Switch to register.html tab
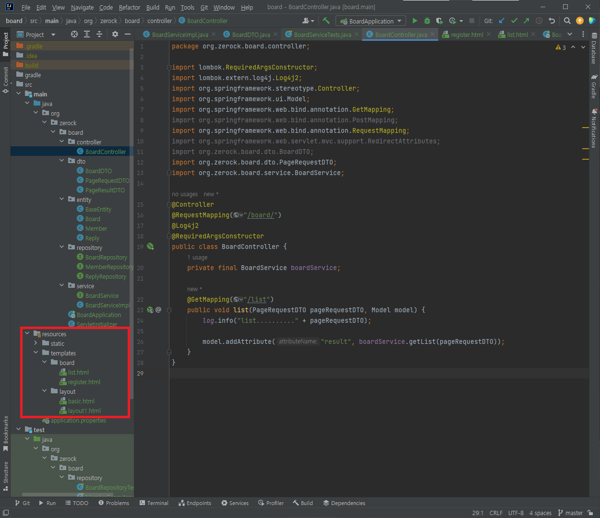The height and width of the screenshot is (518, 600). coord(467,35)
